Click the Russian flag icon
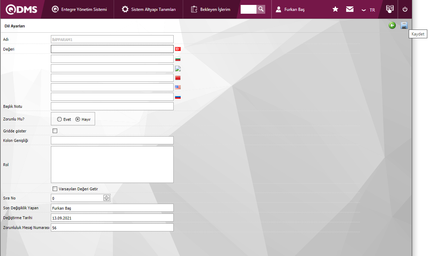The width and height of the screenshot is (428, 256). click(178, 97)
